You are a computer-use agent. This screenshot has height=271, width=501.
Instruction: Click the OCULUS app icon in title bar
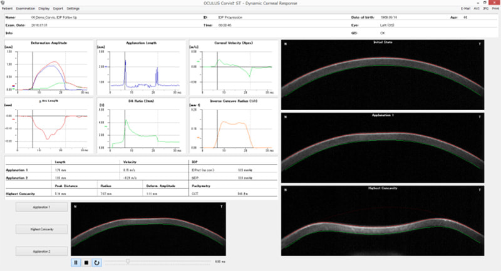click(3, 3)
